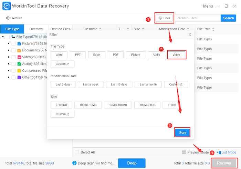Sort by File Path column arrows
The image size is (241, 169).
213,29
